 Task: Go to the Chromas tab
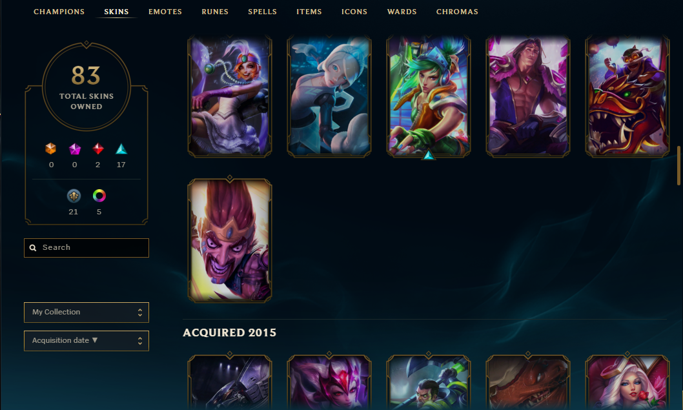(x=457, y=12)
